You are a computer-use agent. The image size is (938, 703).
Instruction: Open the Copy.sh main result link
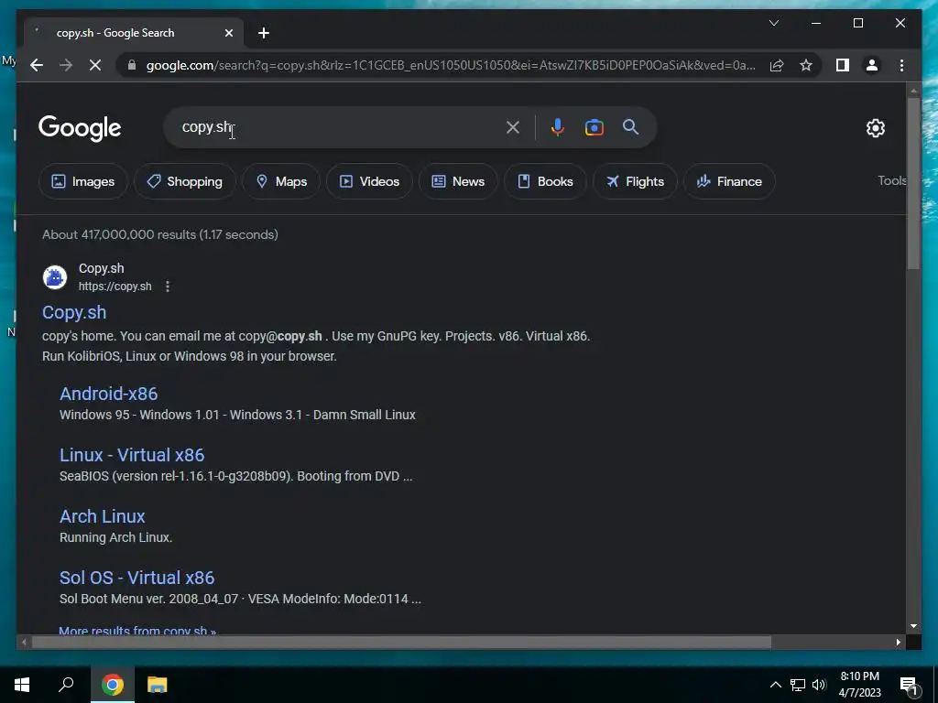coord(74,312)
